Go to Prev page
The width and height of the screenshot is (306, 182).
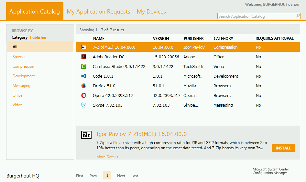coord(93,176)
